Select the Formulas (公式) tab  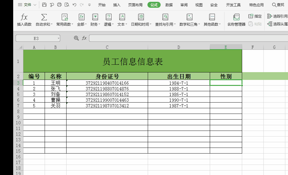click(x=154, y=5)
